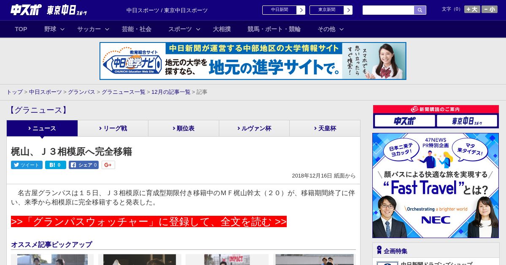Image resolution: width=506 pixels, height=265 pixels.
Task: Share article on Facebook シェア button
Action: pos(84,165)
